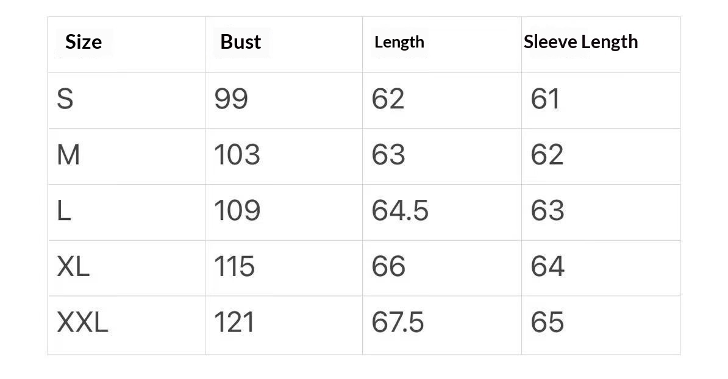Click the Size column header
The height and width of the screenshot is (379, 728).
click(84, 42)
